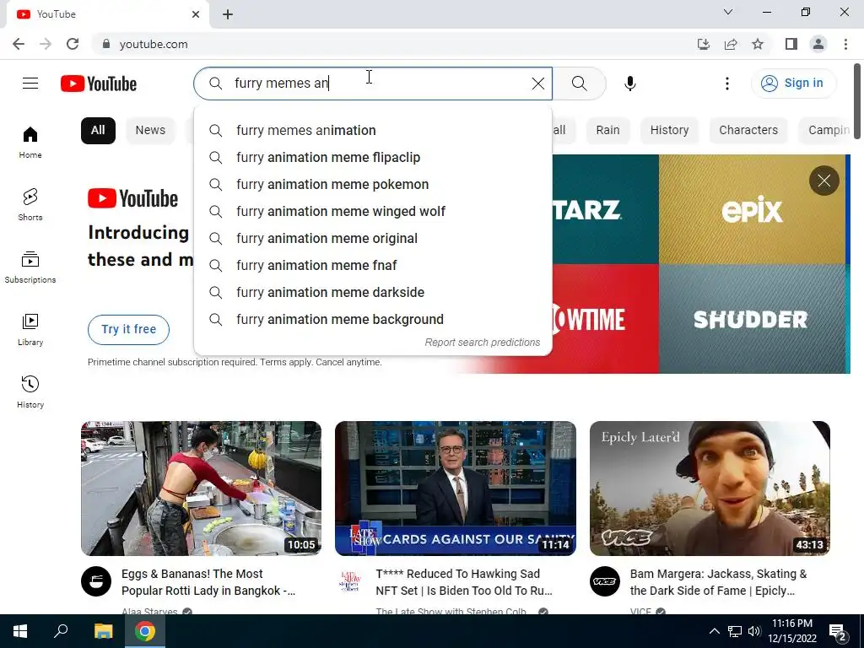
Task: Go back with the browser back arrow
Action: click(19, 44)
